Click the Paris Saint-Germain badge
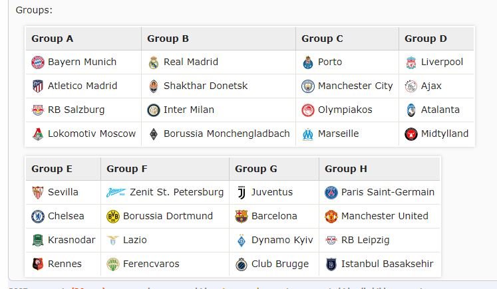Image resolution: width=497 pixels, height=289 pixels. click(331, 193)
